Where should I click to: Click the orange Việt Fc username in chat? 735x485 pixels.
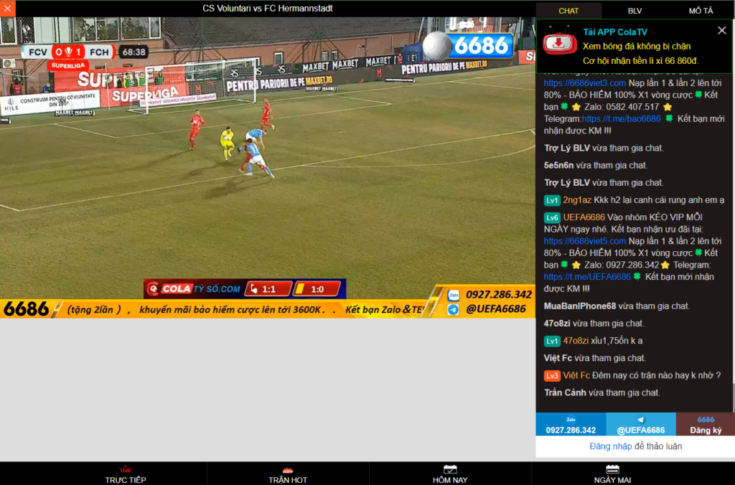(x=576, y=375)
